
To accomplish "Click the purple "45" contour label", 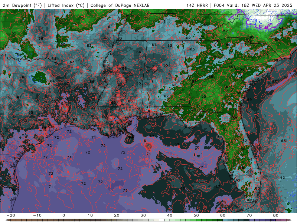I will (266, 27).
